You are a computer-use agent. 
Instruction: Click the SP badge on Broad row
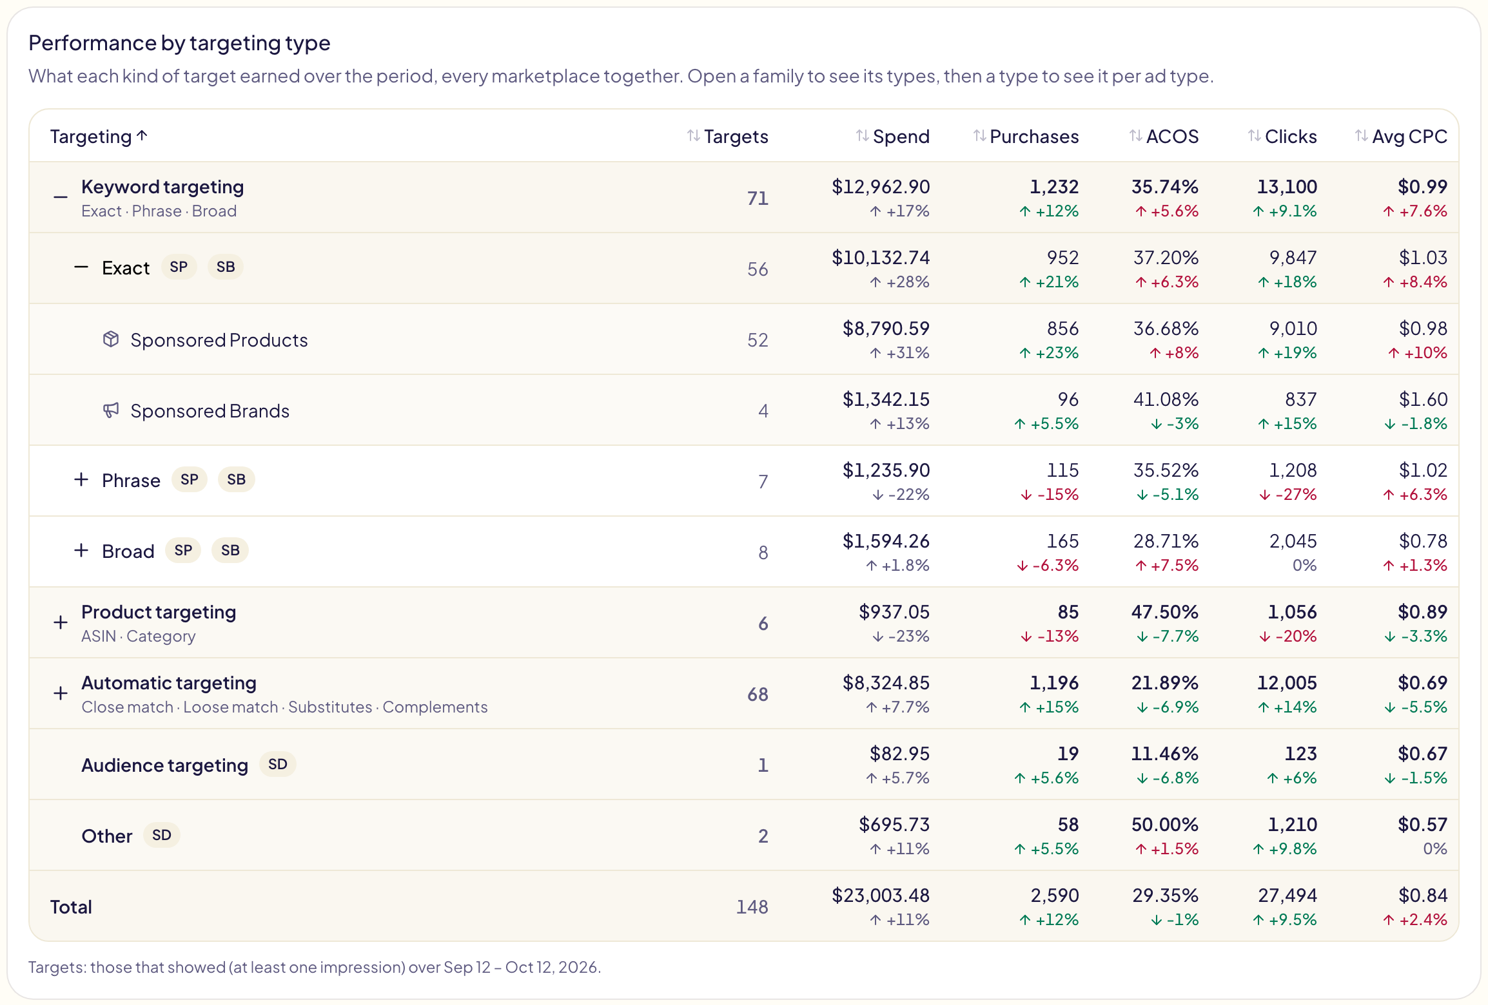[183, 550]
